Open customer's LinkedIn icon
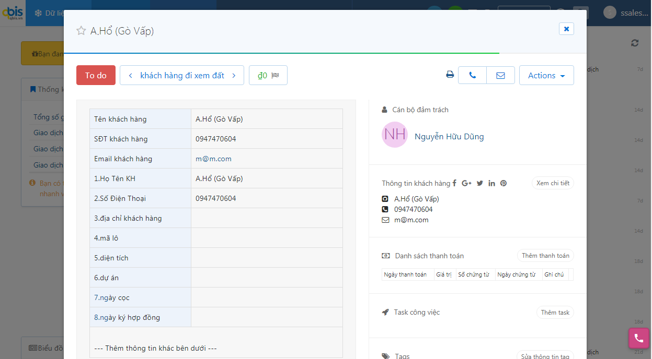Image resolution: width=652 pixels, height=359 pixels. click(491, 183)
